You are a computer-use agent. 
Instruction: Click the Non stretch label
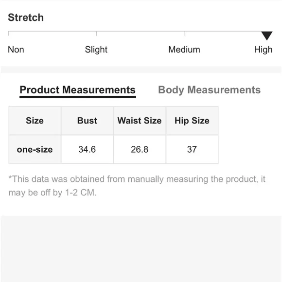click(x=16, y=50)
